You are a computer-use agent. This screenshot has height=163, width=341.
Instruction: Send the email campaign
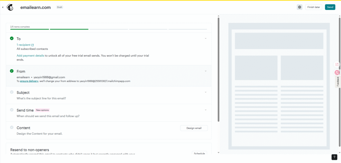click(x=330, y=7)
